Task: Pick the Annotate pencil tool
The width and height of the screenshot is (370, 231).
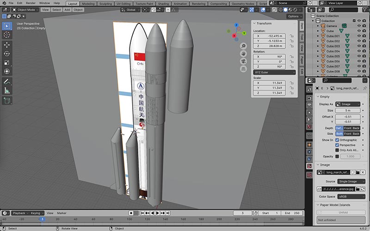Action: coord(7,81)
